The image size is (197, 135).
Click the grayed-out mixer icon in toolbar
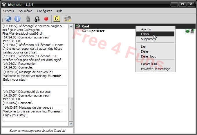coord(68,19)
